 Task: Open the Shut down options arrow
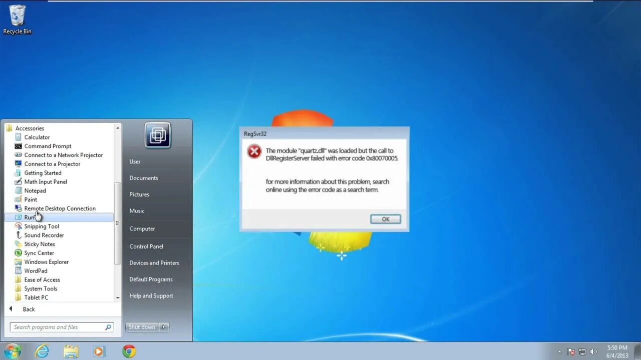coord(164,327)
